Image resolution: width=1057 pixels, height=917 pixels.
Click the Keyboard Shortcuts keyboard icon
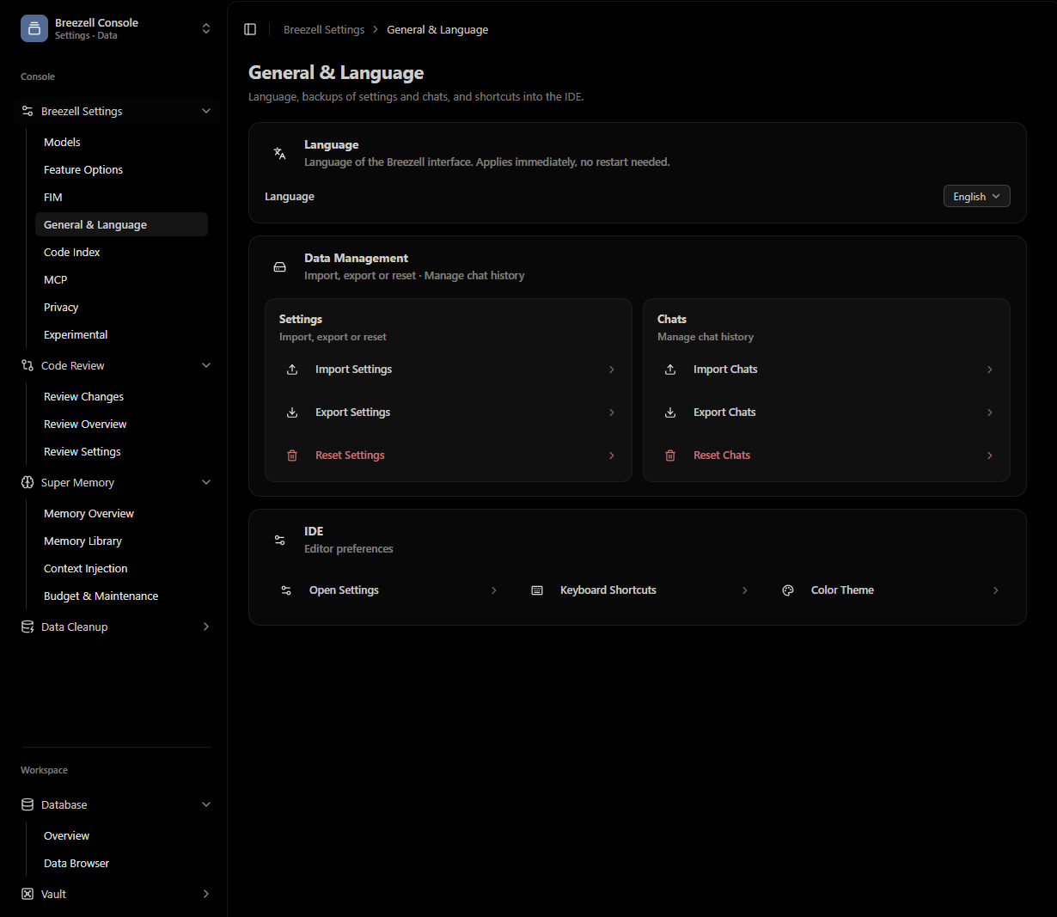point(537,590)
